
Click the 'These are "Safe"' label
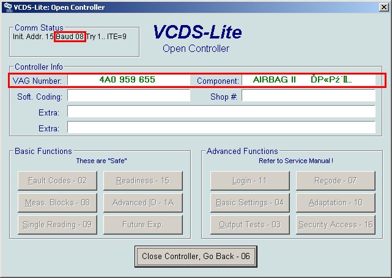(102, 161)
